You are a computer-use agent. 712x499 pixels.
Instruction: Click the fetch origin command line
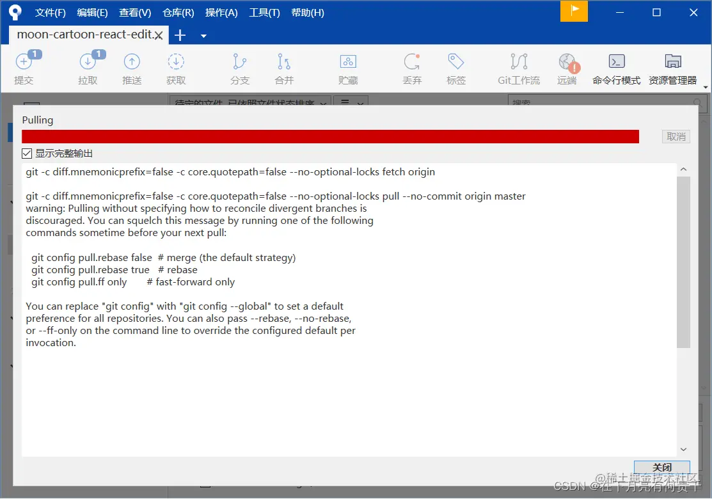(230, 172)
